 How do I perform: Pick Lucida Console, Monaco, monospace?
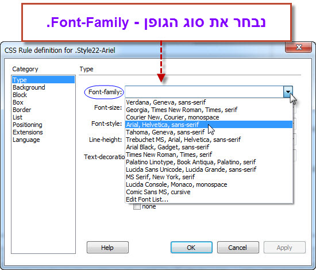click(209, 184)
